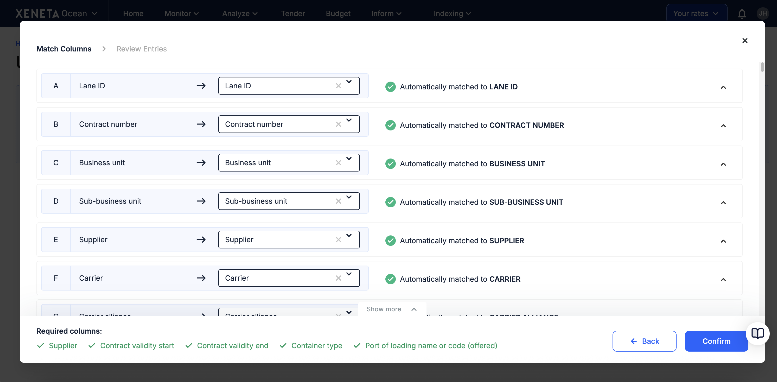Image resolution: width=777 pixels, height=382 pixels.
Task: Click the dialog's vertical scrollbar
Action: pos(762,67)
